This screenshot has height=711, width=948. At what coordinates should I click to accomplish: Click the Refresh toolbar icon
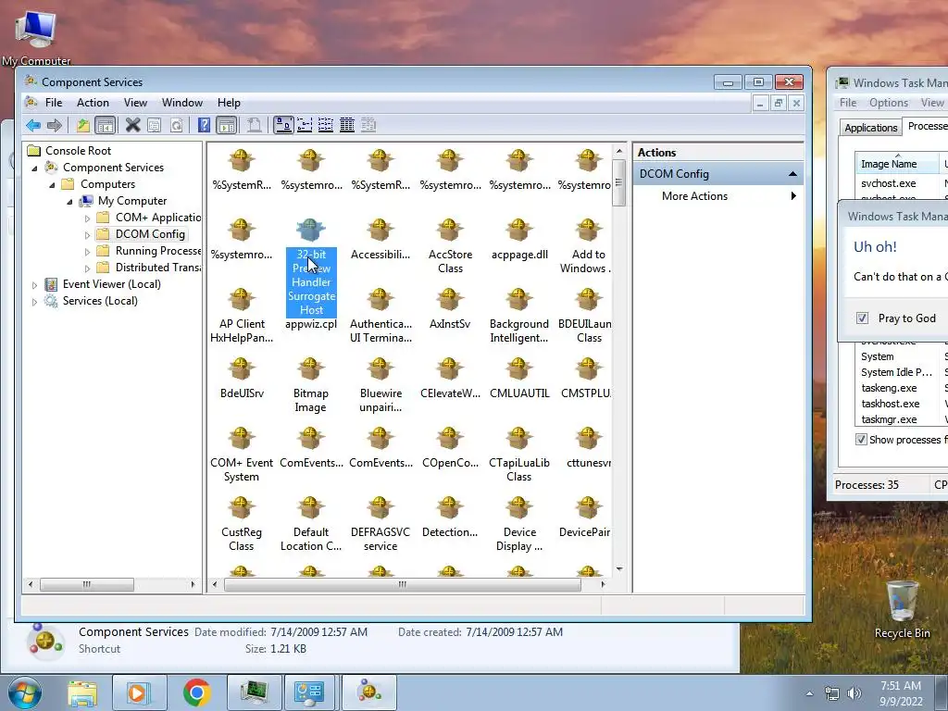click(x=176, y=125)
